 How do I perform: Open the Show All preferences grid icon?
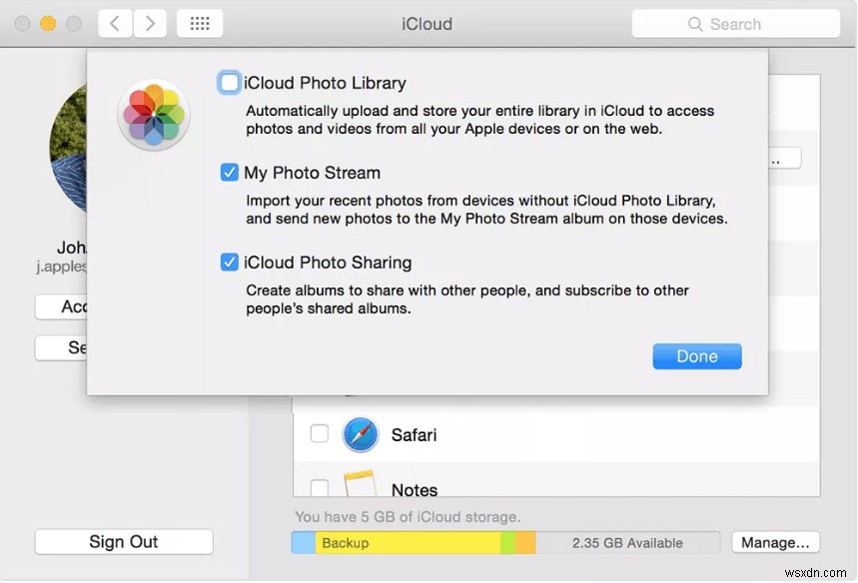[x=199, y=23]
